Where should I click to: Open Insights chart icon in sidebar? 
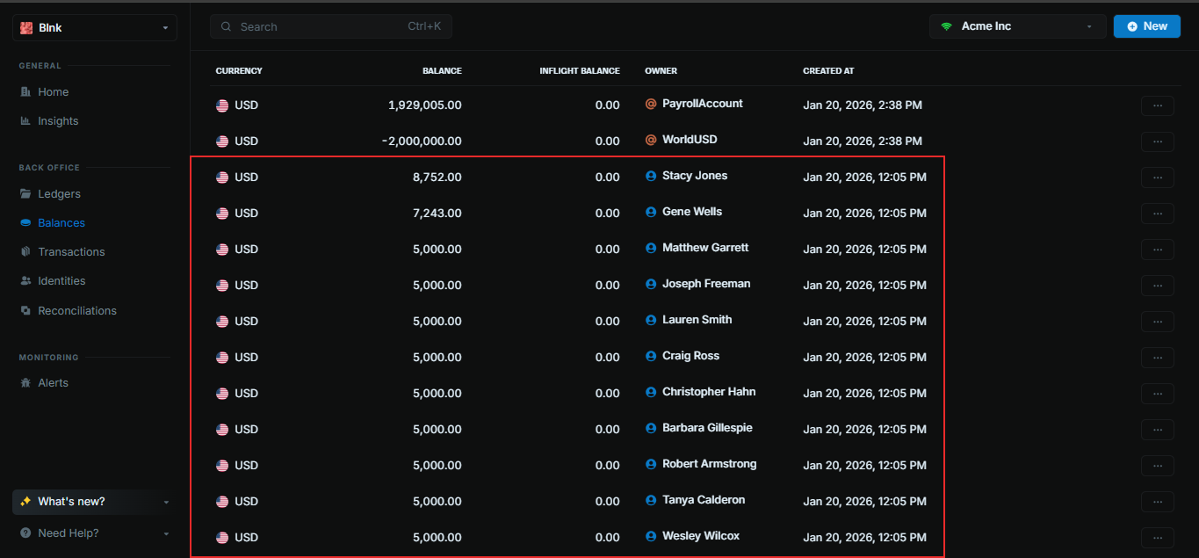pyautogui.click(x=25, y=121)
